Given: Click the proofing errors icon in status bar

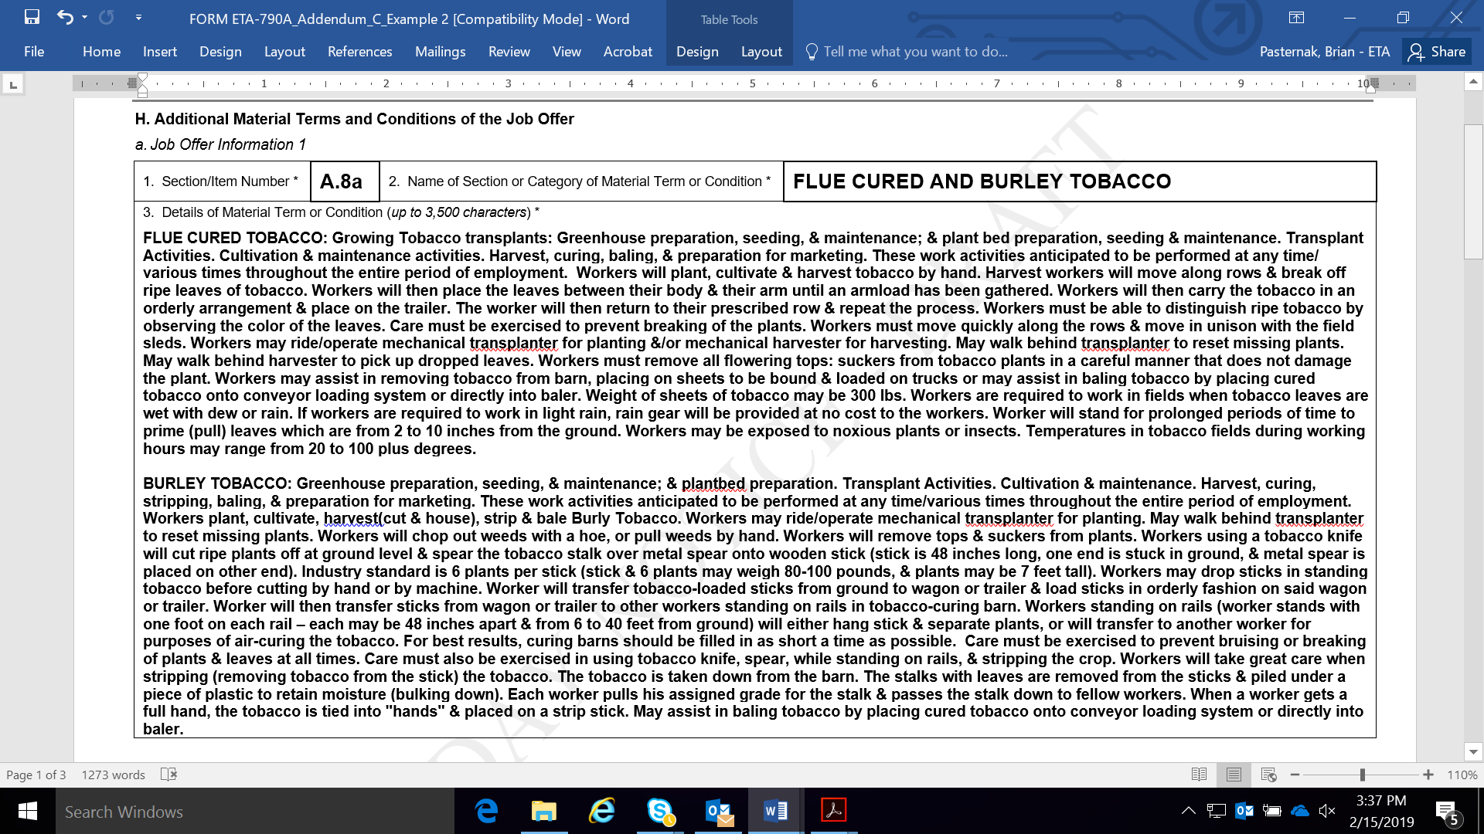Looking at the screenshot, I should click(x=168, y=775).
